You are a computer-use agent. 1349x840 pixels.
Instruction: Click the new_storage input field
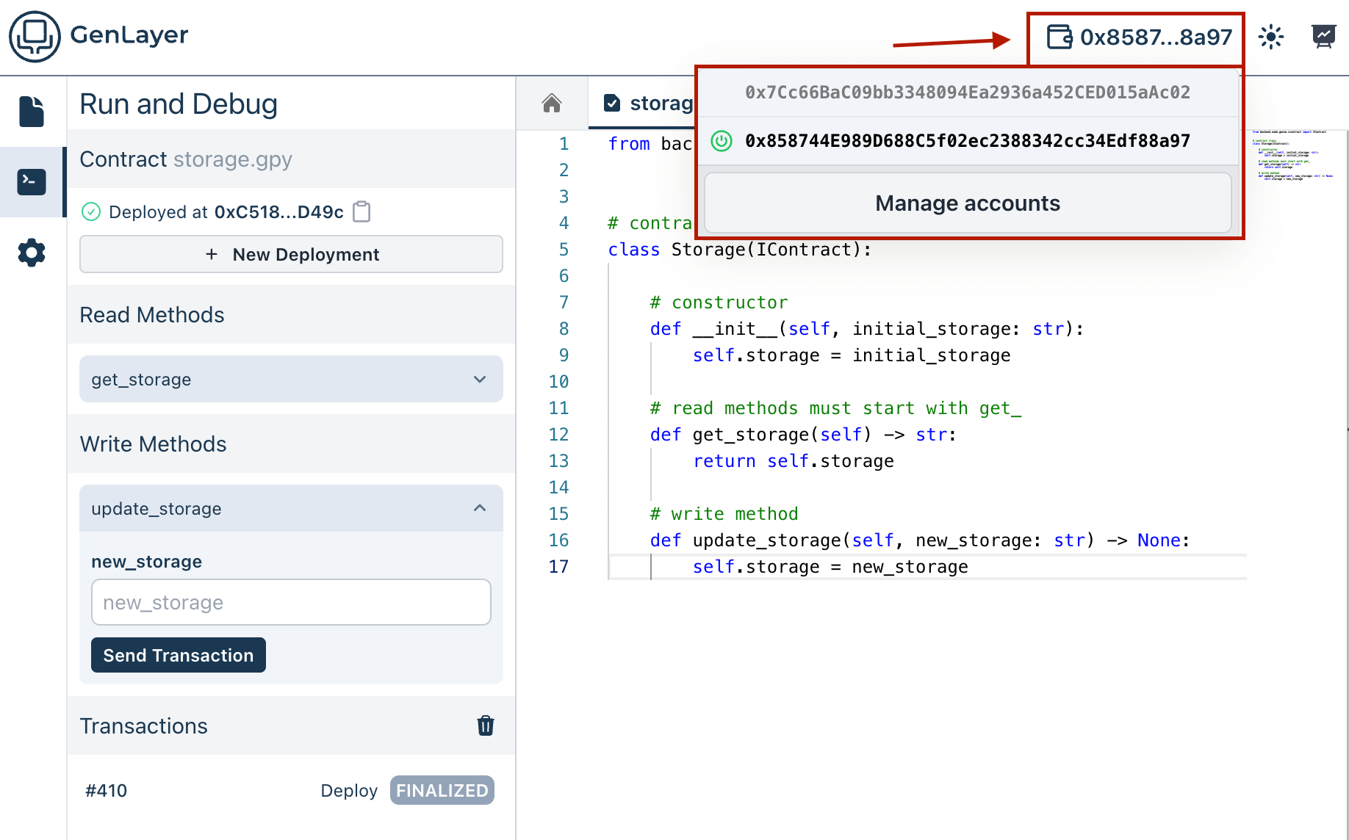(x=291, y=602)
